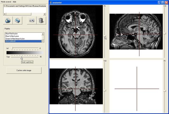Click the coronal view slice slider handle

pos(105,90)
